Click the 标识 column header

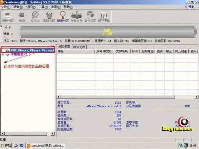click(x=135, y=51)
